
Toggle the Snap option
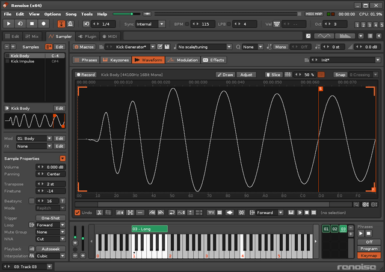coord(340,75)
